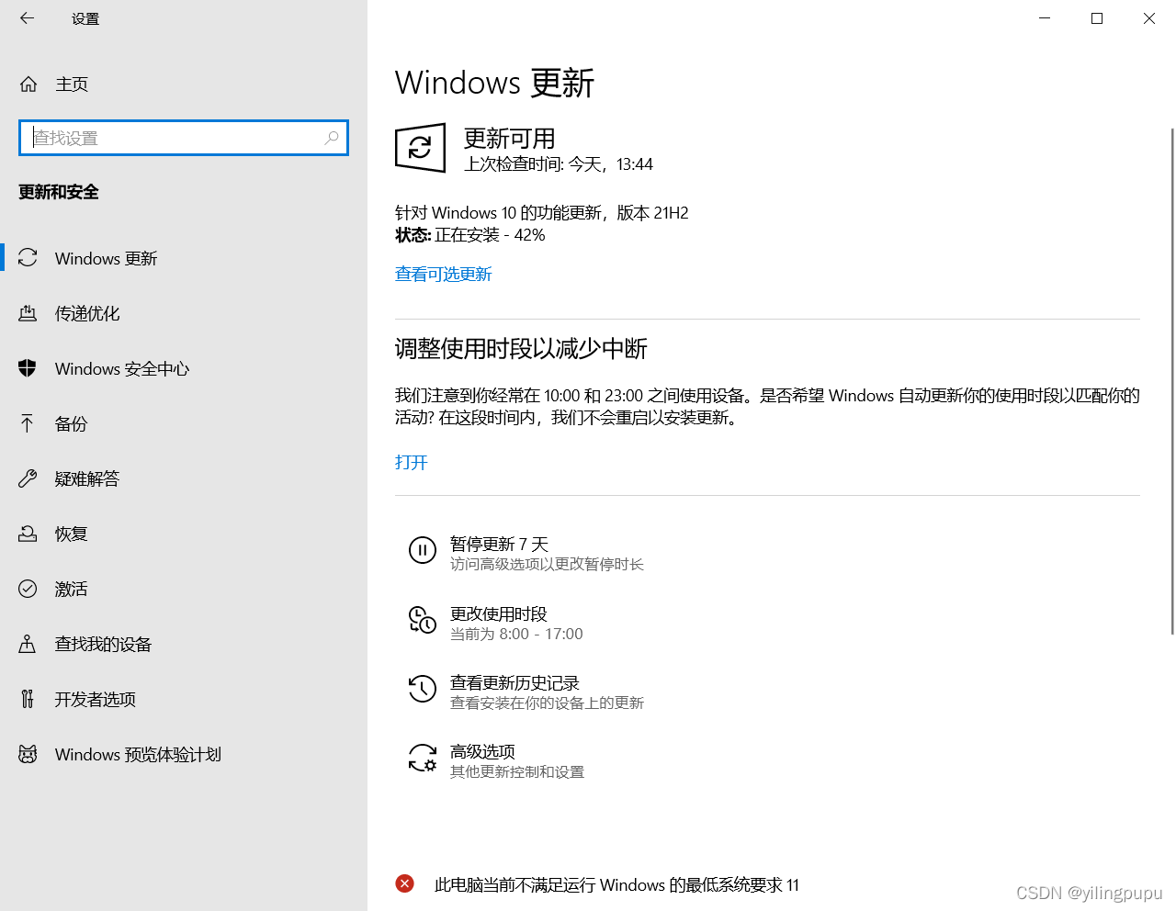Minimize the Settings window
This screenshot has width=1176, height=911.
pyautogui.click(x=1045, y=18)
